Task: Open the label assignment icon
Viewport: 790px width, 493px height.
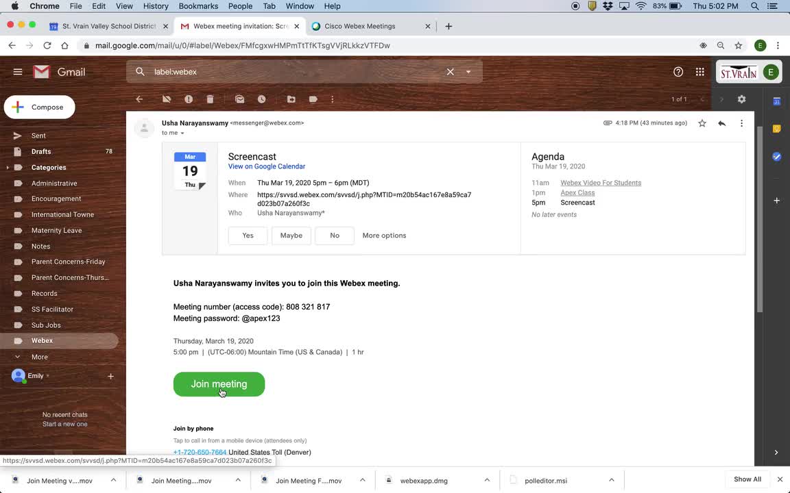Action: tap(313, 99)
